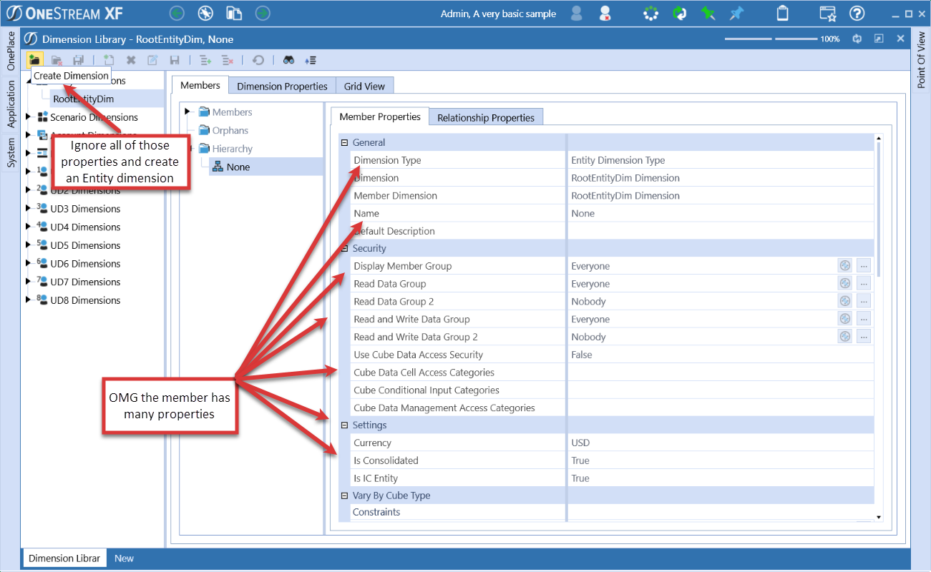Click the navigate back arrow in header
931x572 pixels.
click(x=177, y=13)
